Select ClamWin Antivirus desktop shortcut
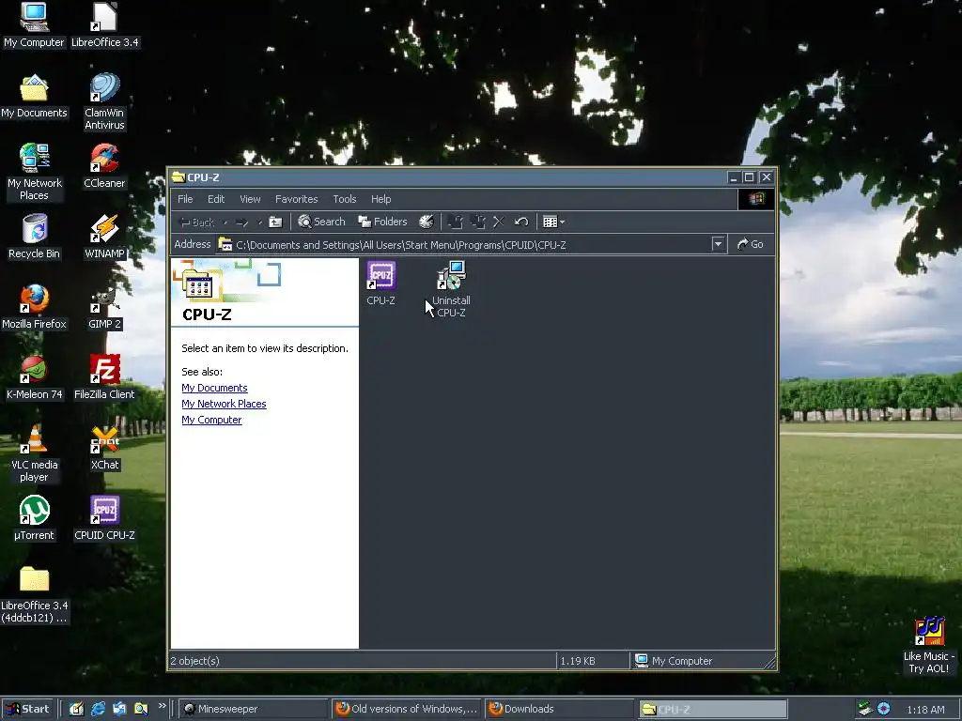This screenshot has height=721, width=962. point(104,101)
